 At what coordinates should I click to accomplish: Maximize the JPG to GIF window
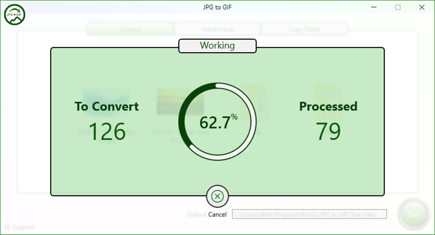pyautogui.click(x=398, y=7)
